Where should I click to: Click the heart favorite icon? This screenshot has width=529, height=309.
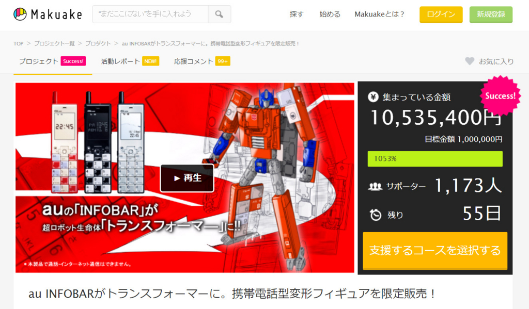click(x=470, y=61)
